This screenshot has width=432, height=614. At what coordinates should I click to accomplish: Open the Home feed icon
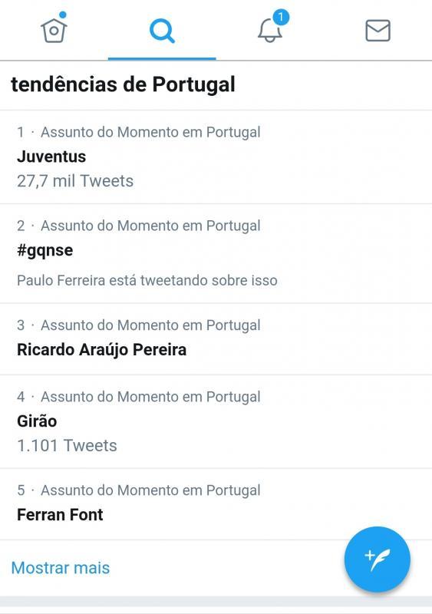click(54, 31)
